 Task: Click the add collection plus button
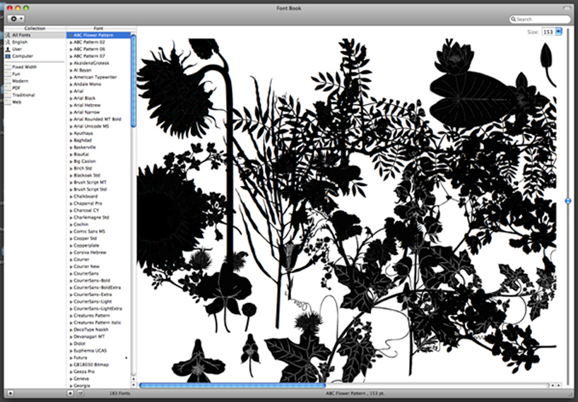(10, 393)
